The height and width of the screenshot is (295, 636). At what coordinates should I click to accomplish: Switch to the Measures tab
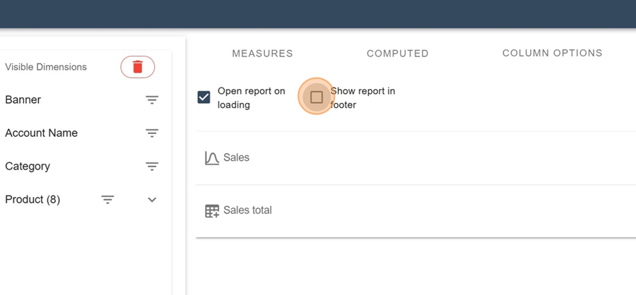[262, 54]
